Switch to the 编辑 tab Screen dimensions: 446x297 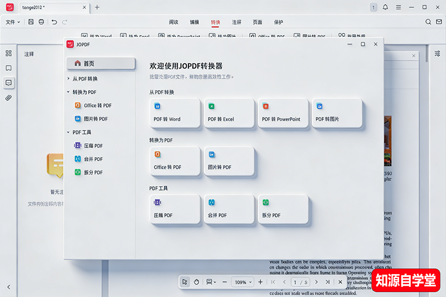click(x=195, y=22)
